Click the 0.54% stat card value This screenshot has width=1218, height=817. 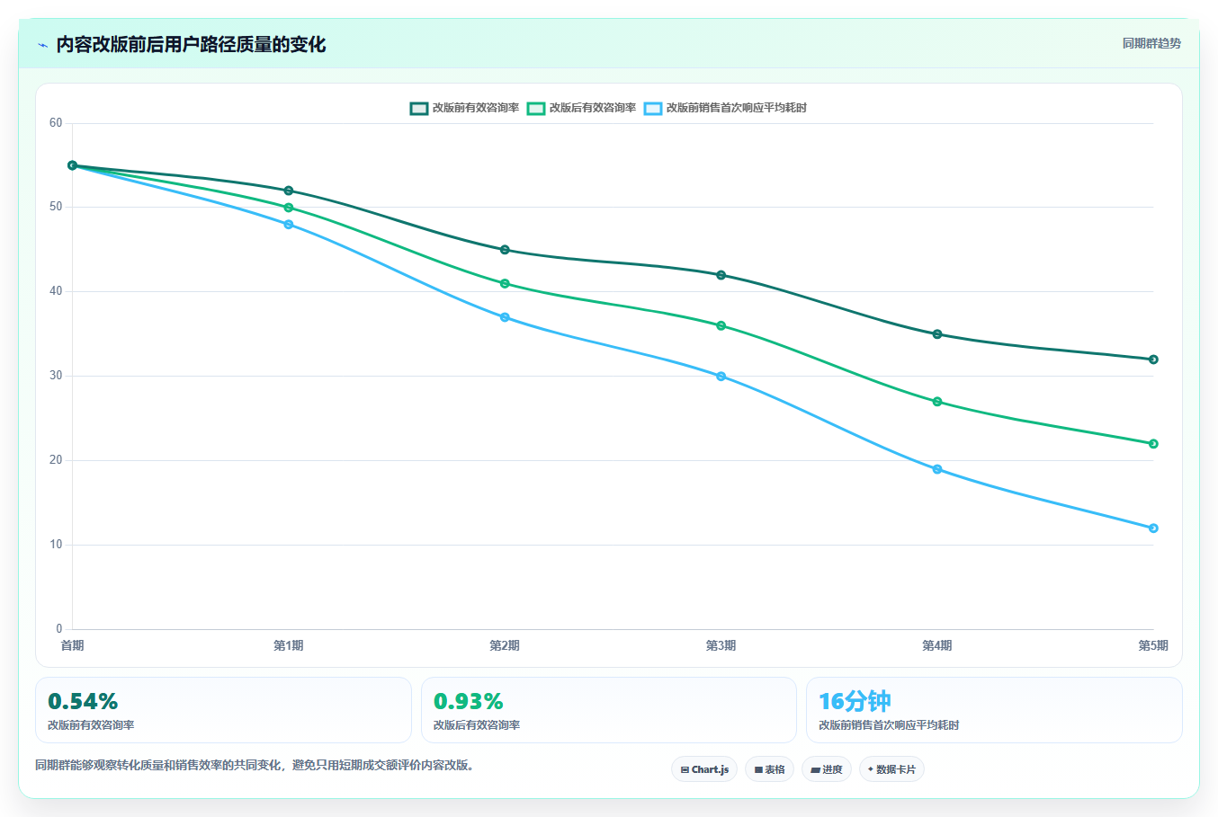click(83, 701)
